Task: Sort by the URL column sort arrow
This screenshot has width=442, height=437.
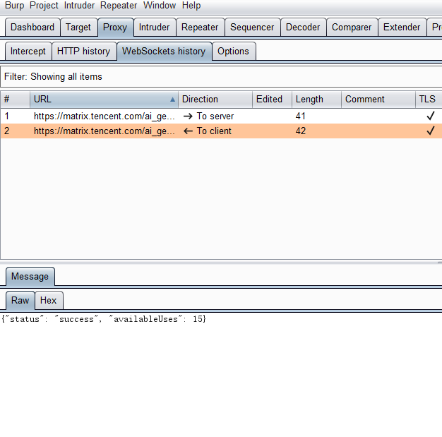Action: coord(172,100)
